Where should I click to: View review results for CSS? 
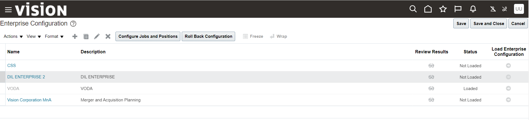[431, 66]
